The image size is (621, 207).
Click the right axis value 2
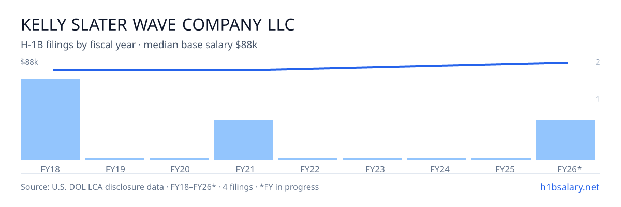(x=598, y=62)
